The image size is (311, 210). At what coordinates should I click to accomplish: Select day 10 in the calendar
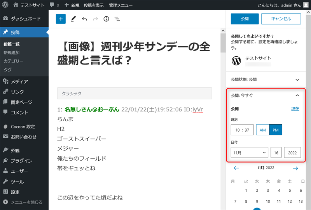[268, 201]
